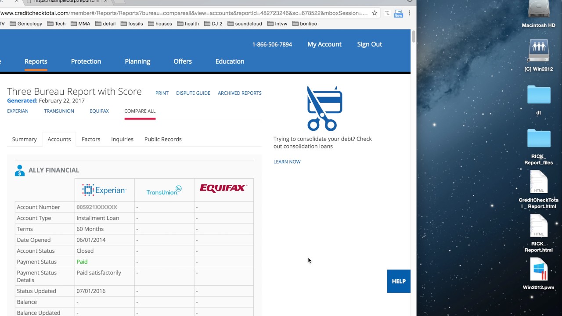Image resolution: width=562 pixels, height=316 pixels.
Task: Select the Win2012.pvm desktop file
Action: pos(539,274)
